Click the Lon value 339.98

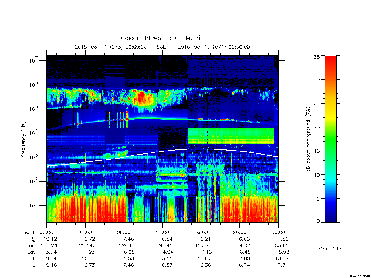click(126, 246)
